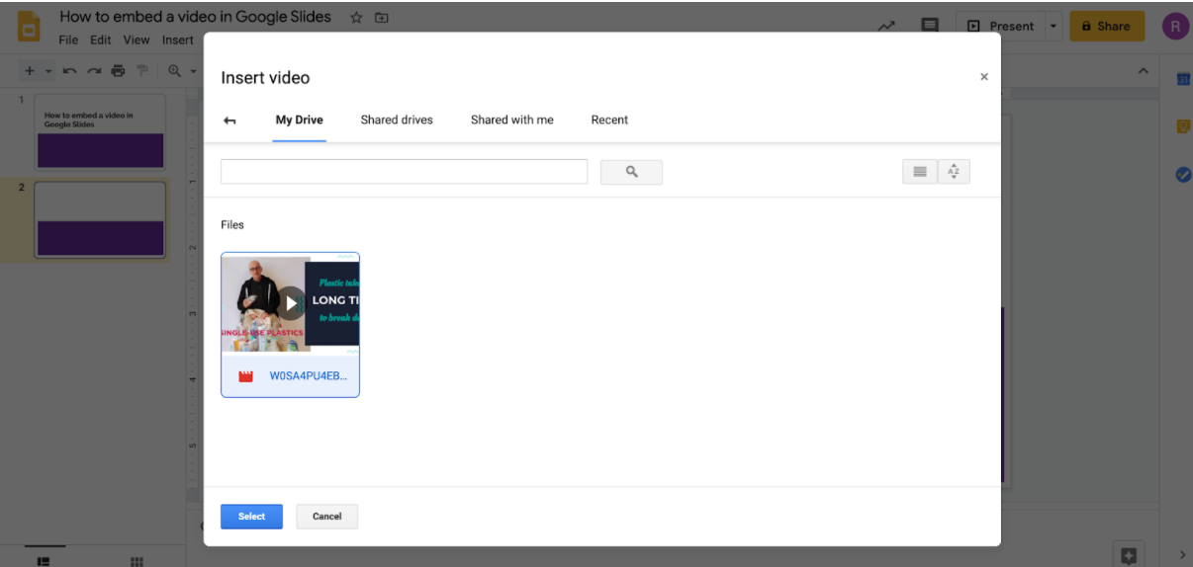Click the back arrow in Insert video dialog

(x=229, y=121)
